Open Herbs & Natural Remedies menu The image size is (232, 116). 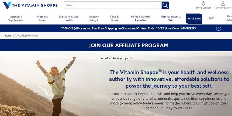[x=141, y=19]
